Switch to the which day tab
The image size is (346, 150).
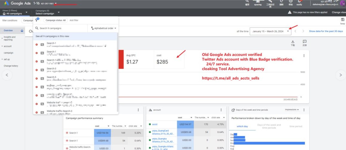click(242, 126)
